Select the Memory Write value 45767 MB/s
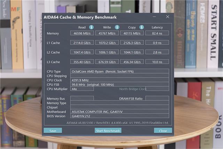This screenshot has height=149, width=223. [107, 33]
